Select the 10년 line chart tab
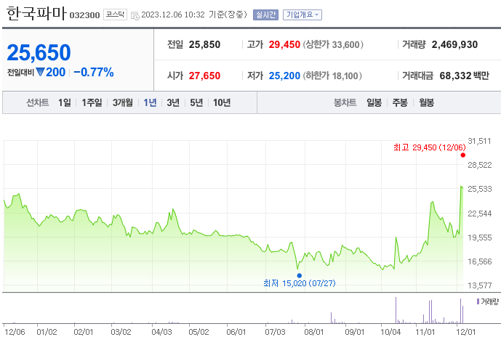The height and width of the screenshot is (345, 501). pyautogui.click(x=222, y=102)
